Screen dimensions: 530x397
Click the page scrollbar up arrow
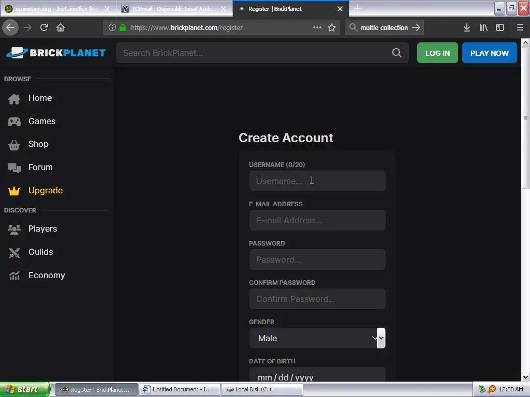[x=526, y=42]
